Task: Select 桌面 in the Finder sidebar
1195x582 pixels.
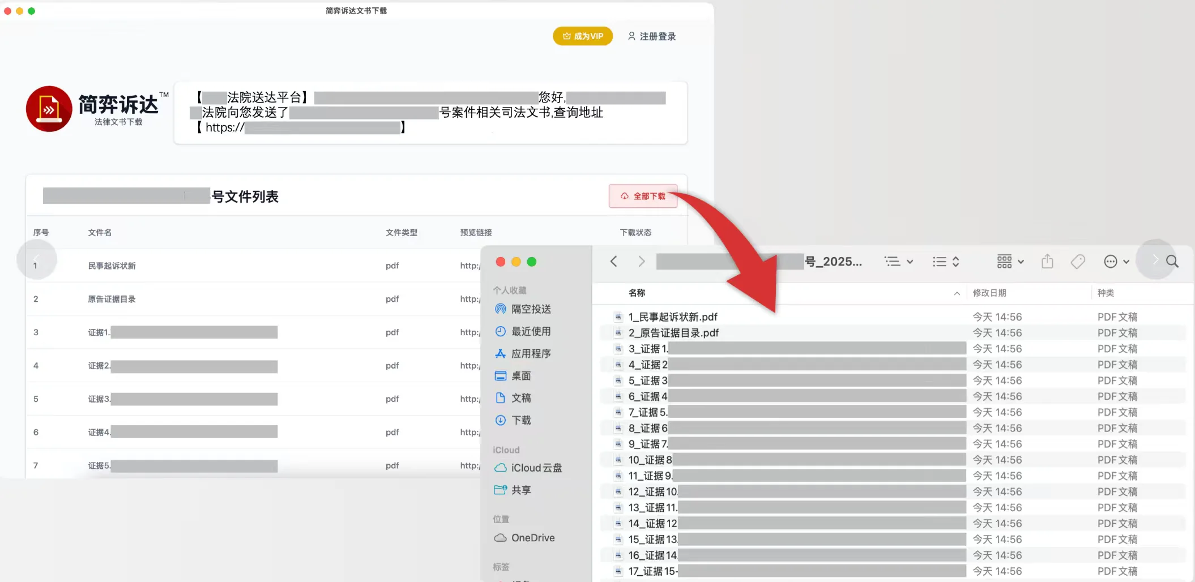Action: [522, 375]
